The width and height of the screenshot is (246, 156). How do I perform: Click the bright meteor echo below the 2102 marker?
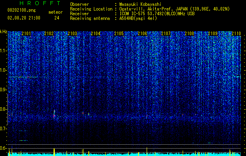(x=54, y=114)
